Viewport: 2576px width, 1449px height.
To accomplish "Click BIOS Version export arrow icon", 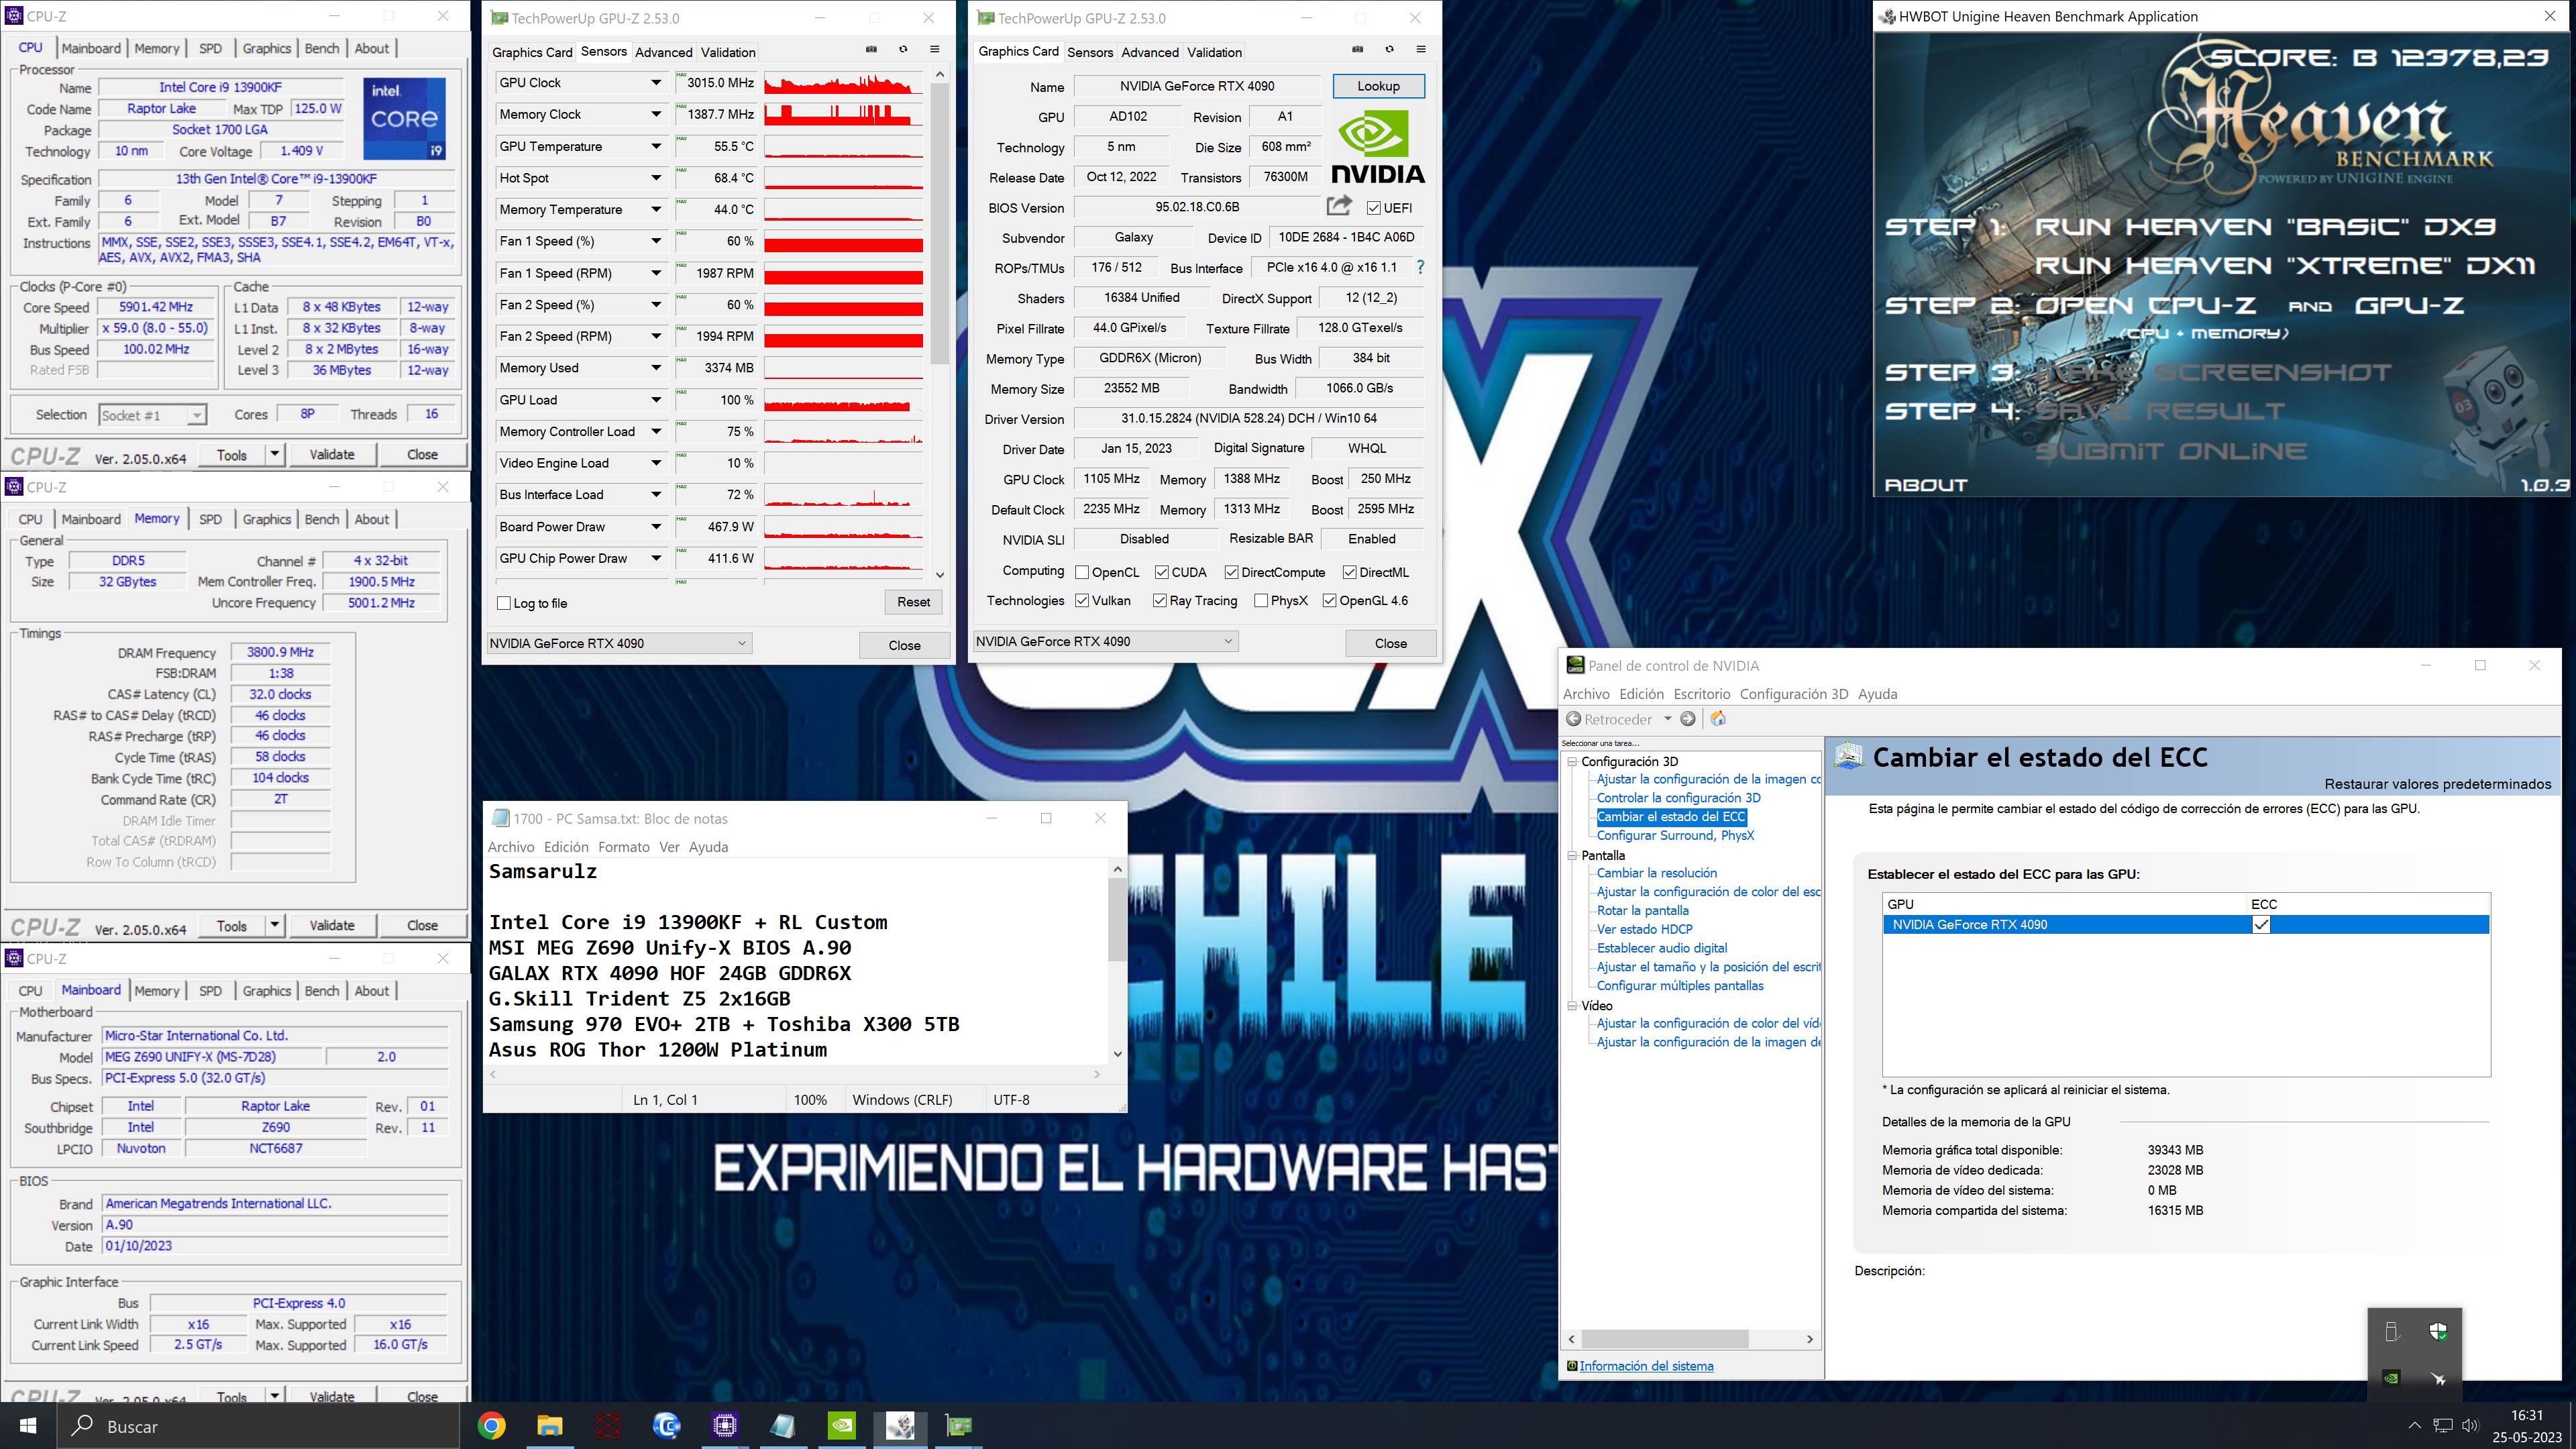I will pos(1339,206).
